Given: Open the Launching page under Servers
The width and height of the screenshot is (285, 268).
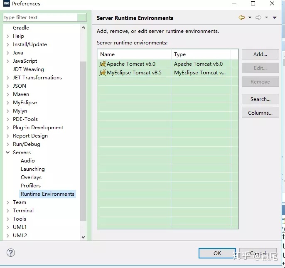Looking at the screenshot, I should coord(33,169).
